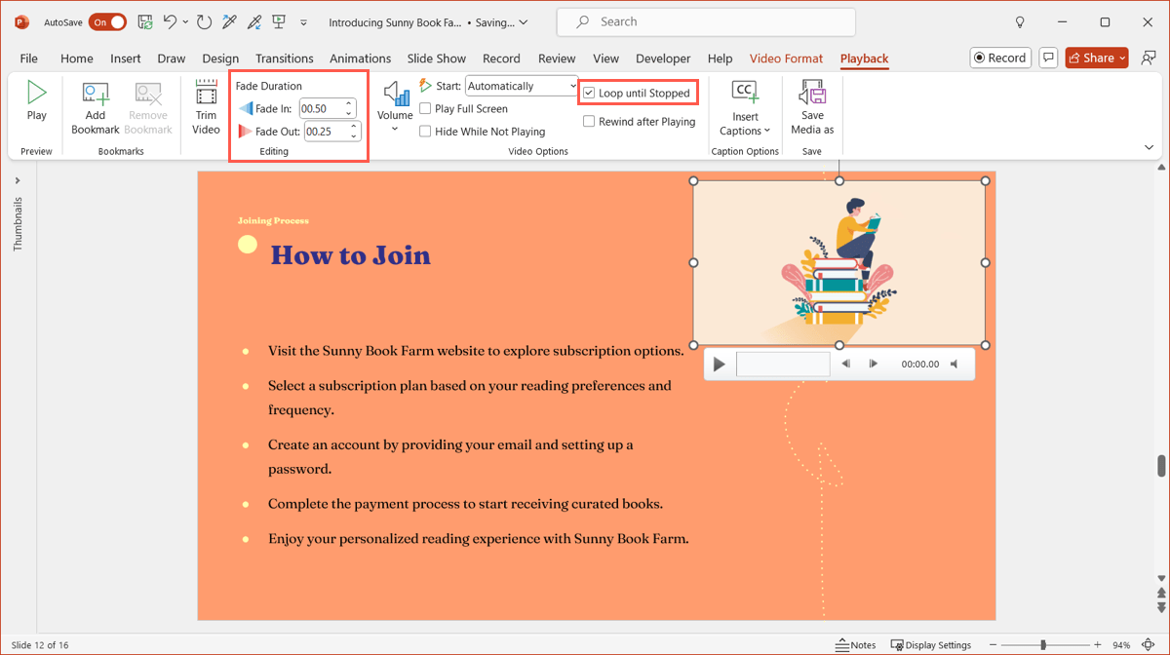1170x655 pixels.
Task: Mute the video using speaker icon
Action: click(955, 364)
